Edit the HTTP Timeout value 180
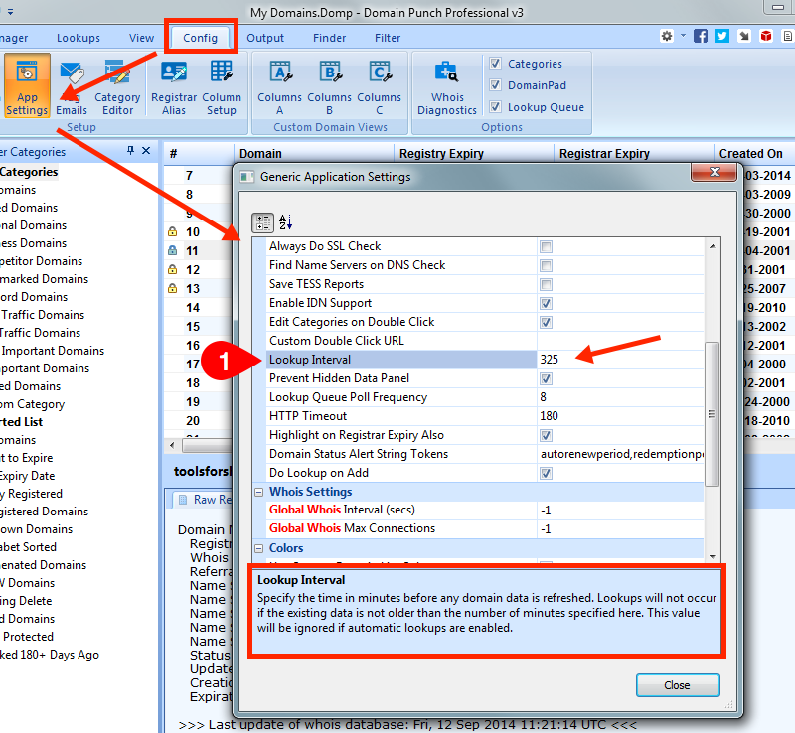The width and height of the screenshot is (795, 733). click(620, 416)
